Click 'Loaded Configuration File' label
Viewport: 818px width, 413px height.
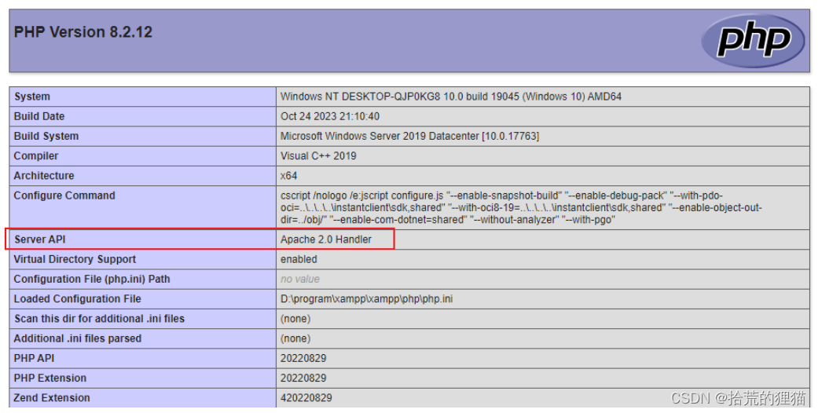(77, 299)
